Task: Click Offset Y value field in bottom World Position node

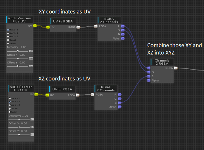Action: click(32, 135)
